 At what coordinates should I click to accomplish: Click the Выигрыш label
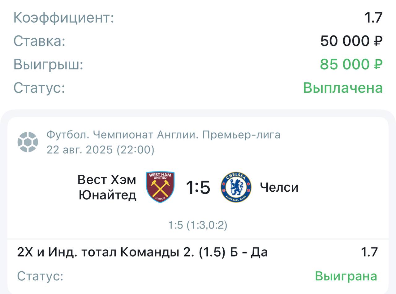point(48,64)
